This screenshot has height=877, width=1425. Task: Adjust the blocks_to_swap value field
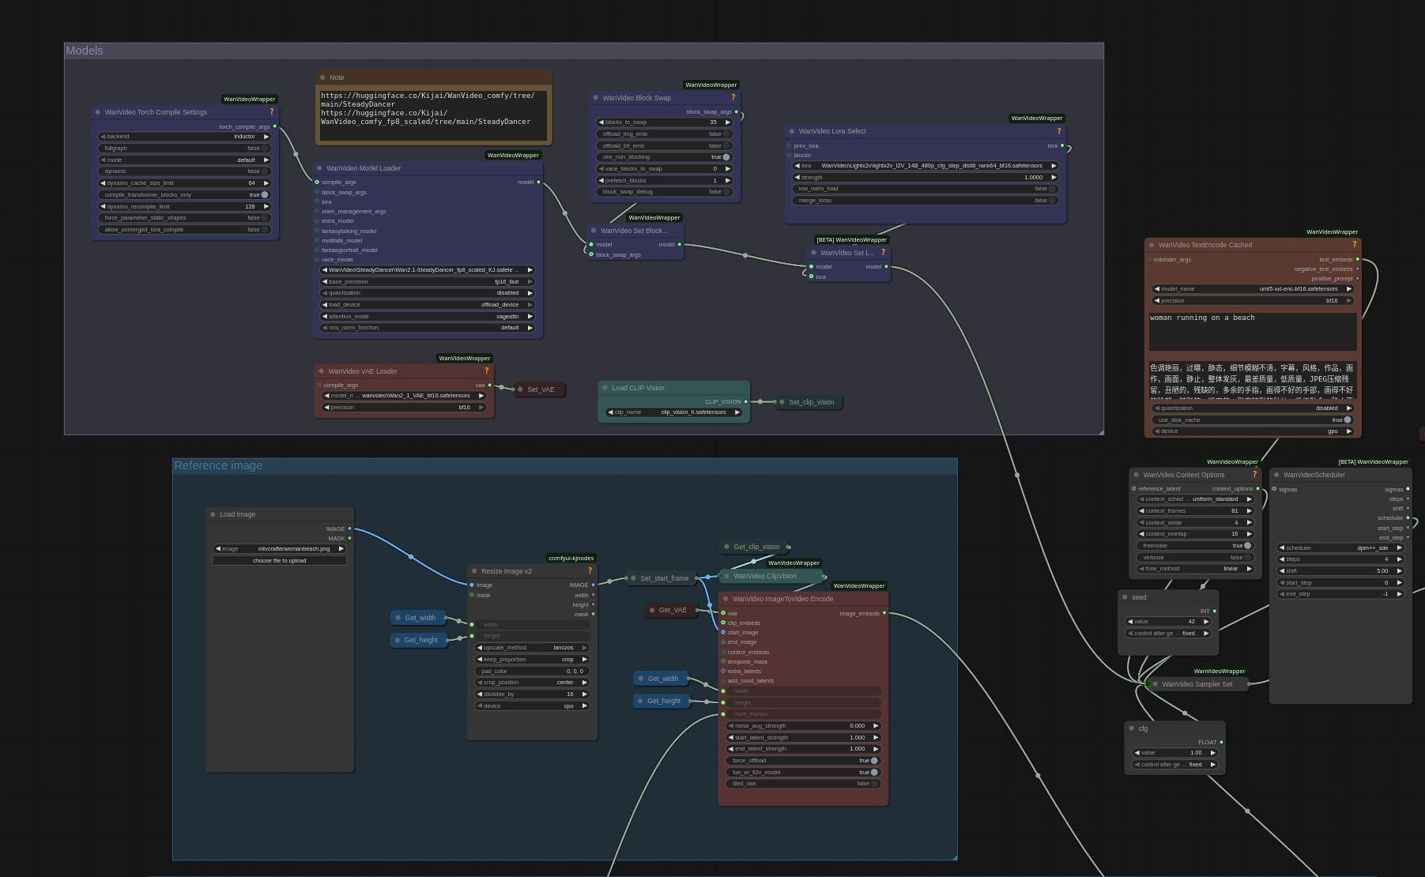663,122
